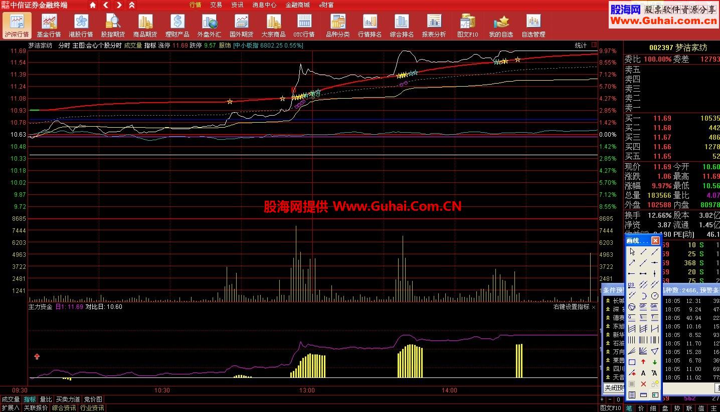The width and height of the screenshot is (720, 412).
Task: Open the 品种分类 toolbar icon
Action: [337, 25]
